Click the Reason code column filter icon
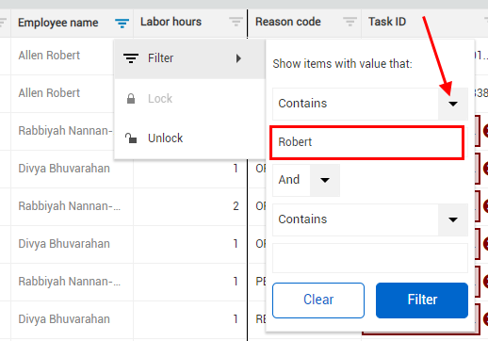This screenshot has height=341, width=488. [350, 22]
